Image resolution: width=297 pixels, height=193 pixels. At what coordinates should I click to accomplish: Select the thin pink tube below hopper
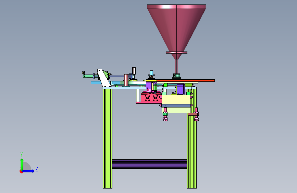pyautogui.click(x=176, y=67)
